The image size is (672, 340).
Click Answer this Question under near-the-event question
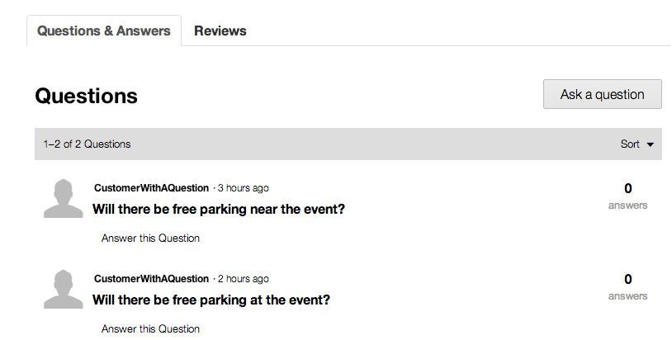tap(150, 238)
